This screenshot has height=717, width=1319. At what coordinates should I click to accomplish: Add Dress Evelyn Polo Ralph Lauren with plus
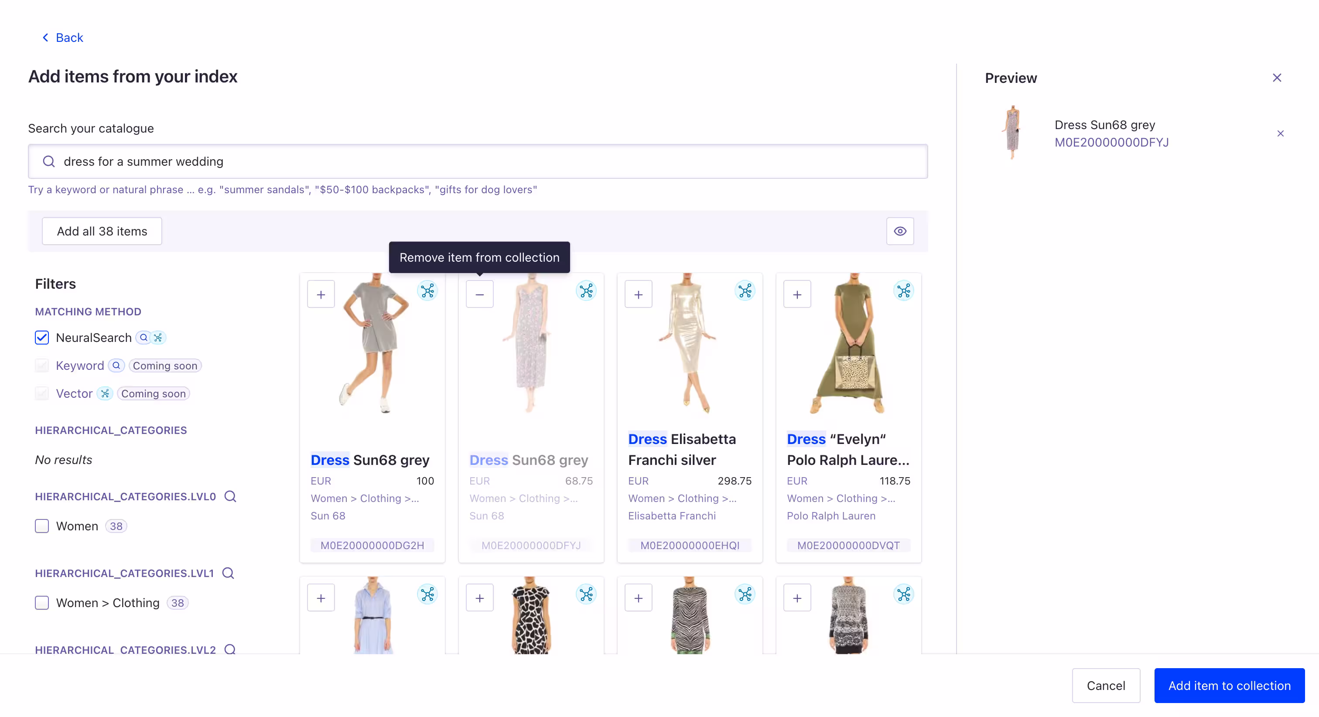797,294
